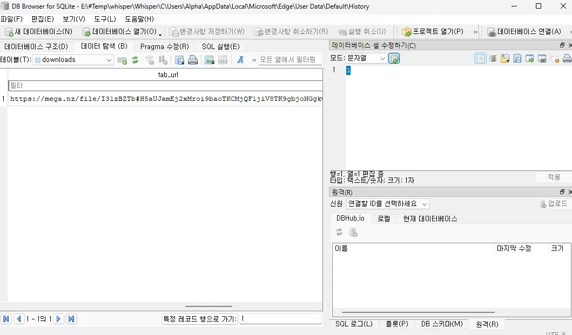
Task: Click the auto-format gear icon beside mode dropdown
Action: click(394, 58)
